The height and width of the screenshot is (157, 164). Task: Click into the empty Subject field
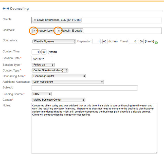pyautogui.click(x=84, y=88)
